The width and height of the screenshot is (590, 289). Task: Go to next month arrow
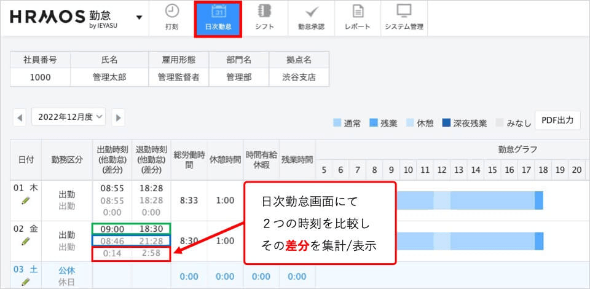tap(118, 117)
